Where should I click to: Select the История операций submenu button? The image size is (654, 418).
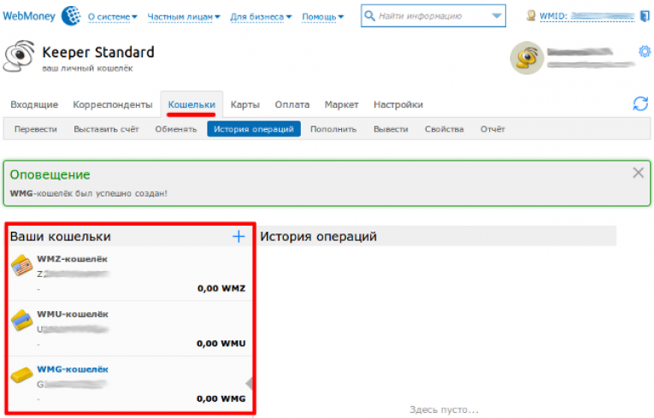254,129
